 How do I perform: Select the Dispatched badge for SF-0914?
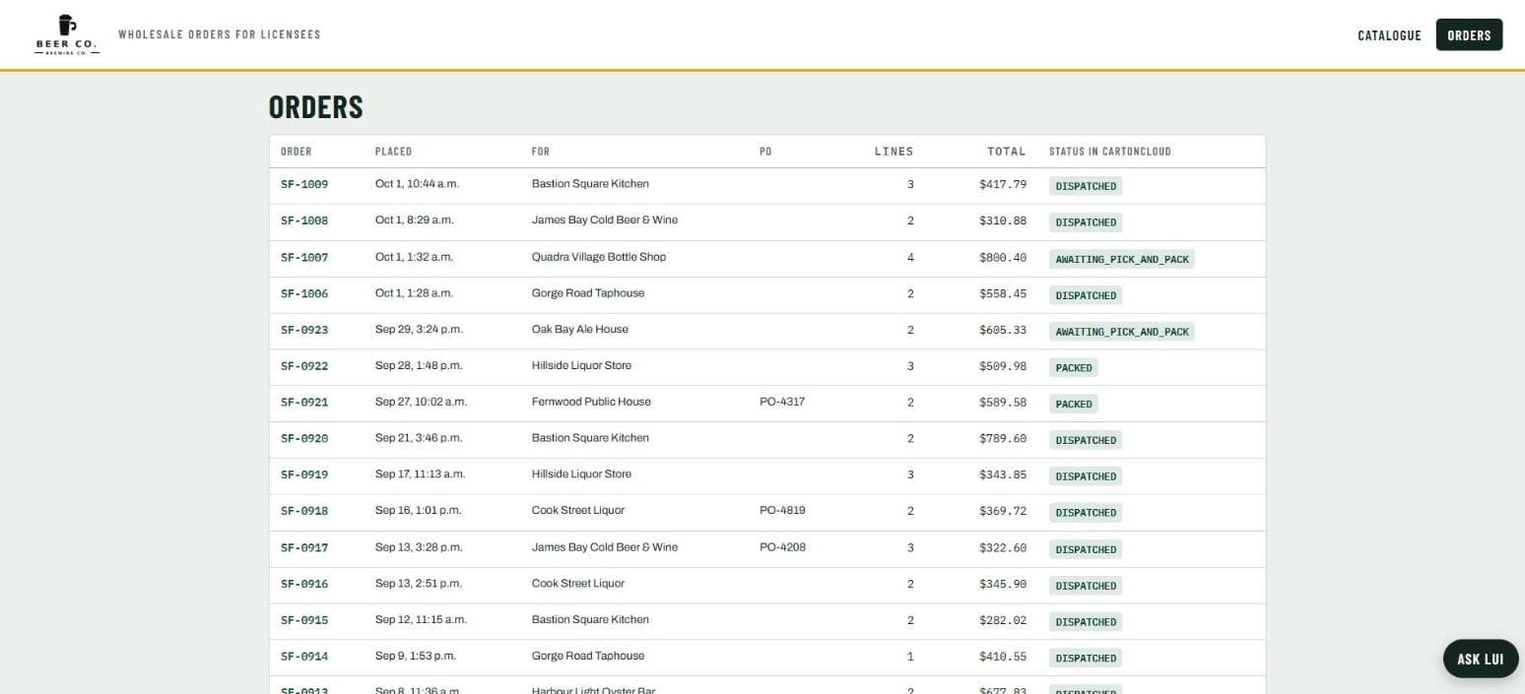tap(1086, 659)
